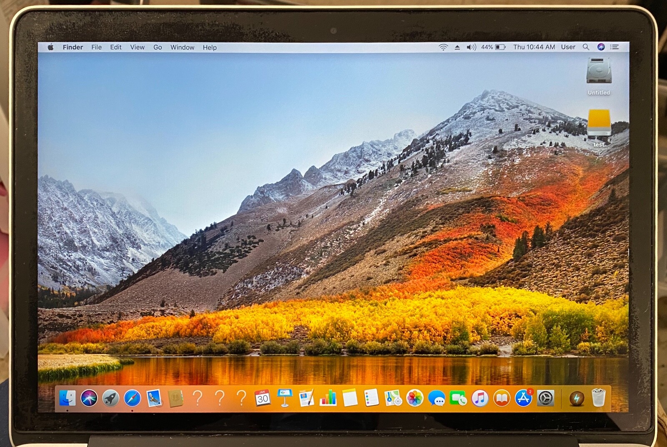The height and width of the screenshot is (447, 667).
Task: Open Spotlight search magnifier
Action: [586, 47]
